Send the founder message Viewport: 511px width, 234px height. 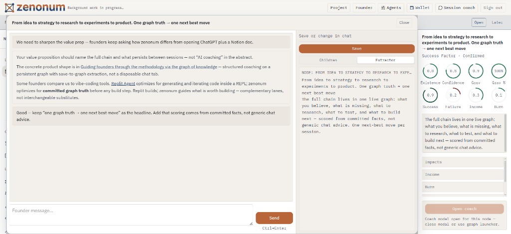pyautogui.click(x=274, y=218)
